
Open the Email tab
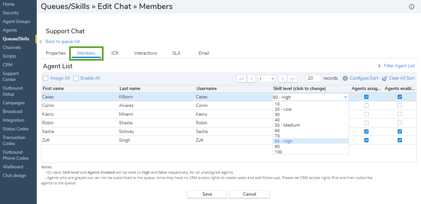coord(204,53)
